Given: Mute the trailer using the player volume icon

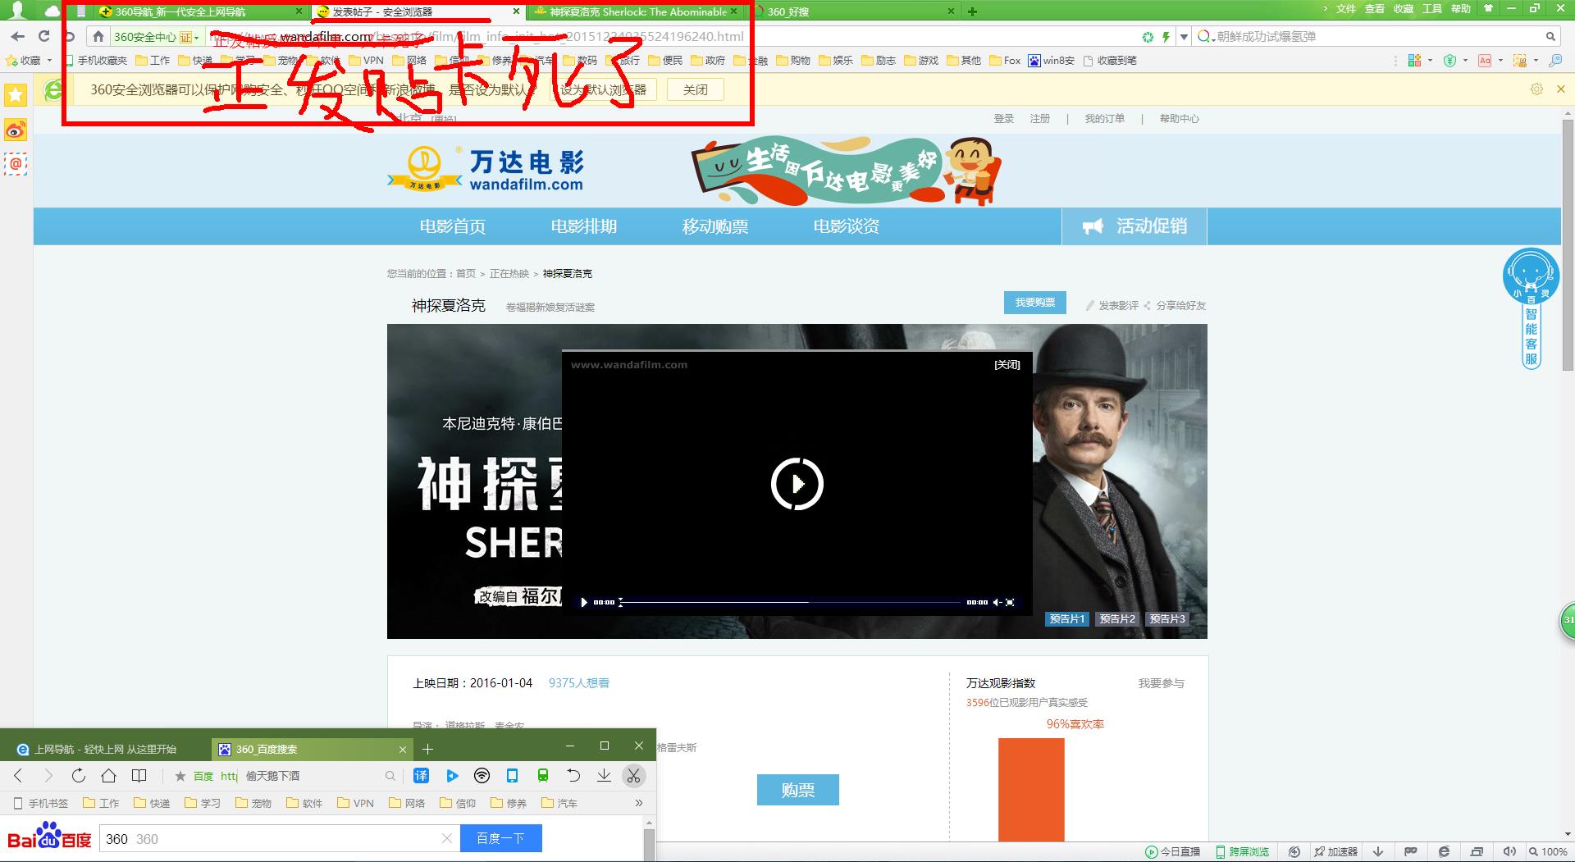Looking at the screenshot, I should [x=997, y=602].
